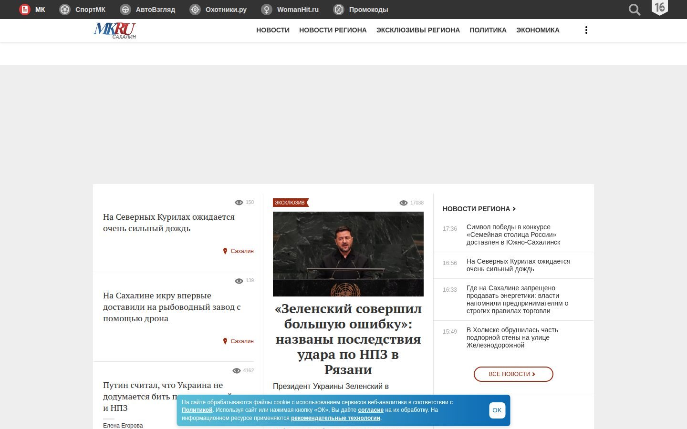
Task: Open the Зеленский НПЗ в Рязани headline
Action: (x=348, y=339)
